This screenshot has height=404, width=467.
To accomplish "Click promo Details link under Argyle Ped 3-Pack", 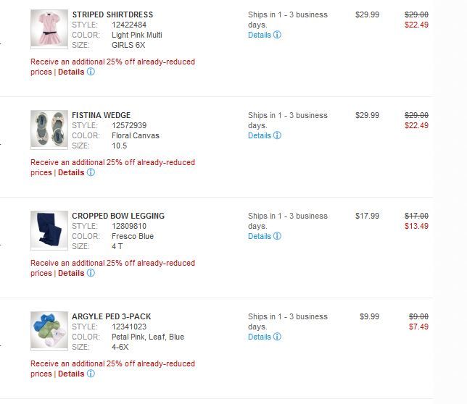I will [71, 374].
